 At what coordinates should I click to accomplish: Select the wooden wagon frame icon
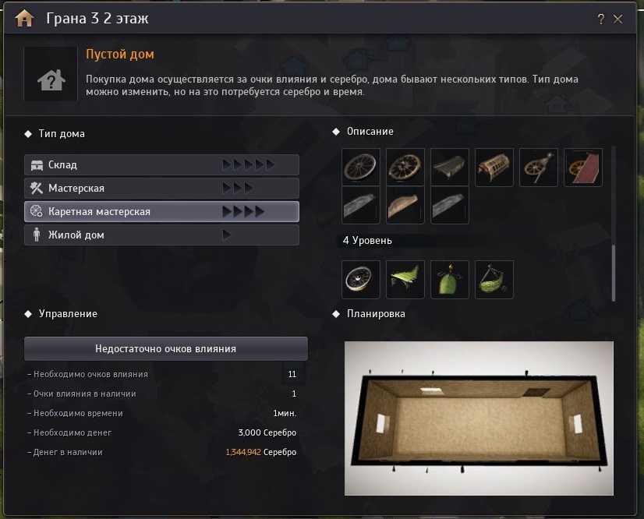494,167
